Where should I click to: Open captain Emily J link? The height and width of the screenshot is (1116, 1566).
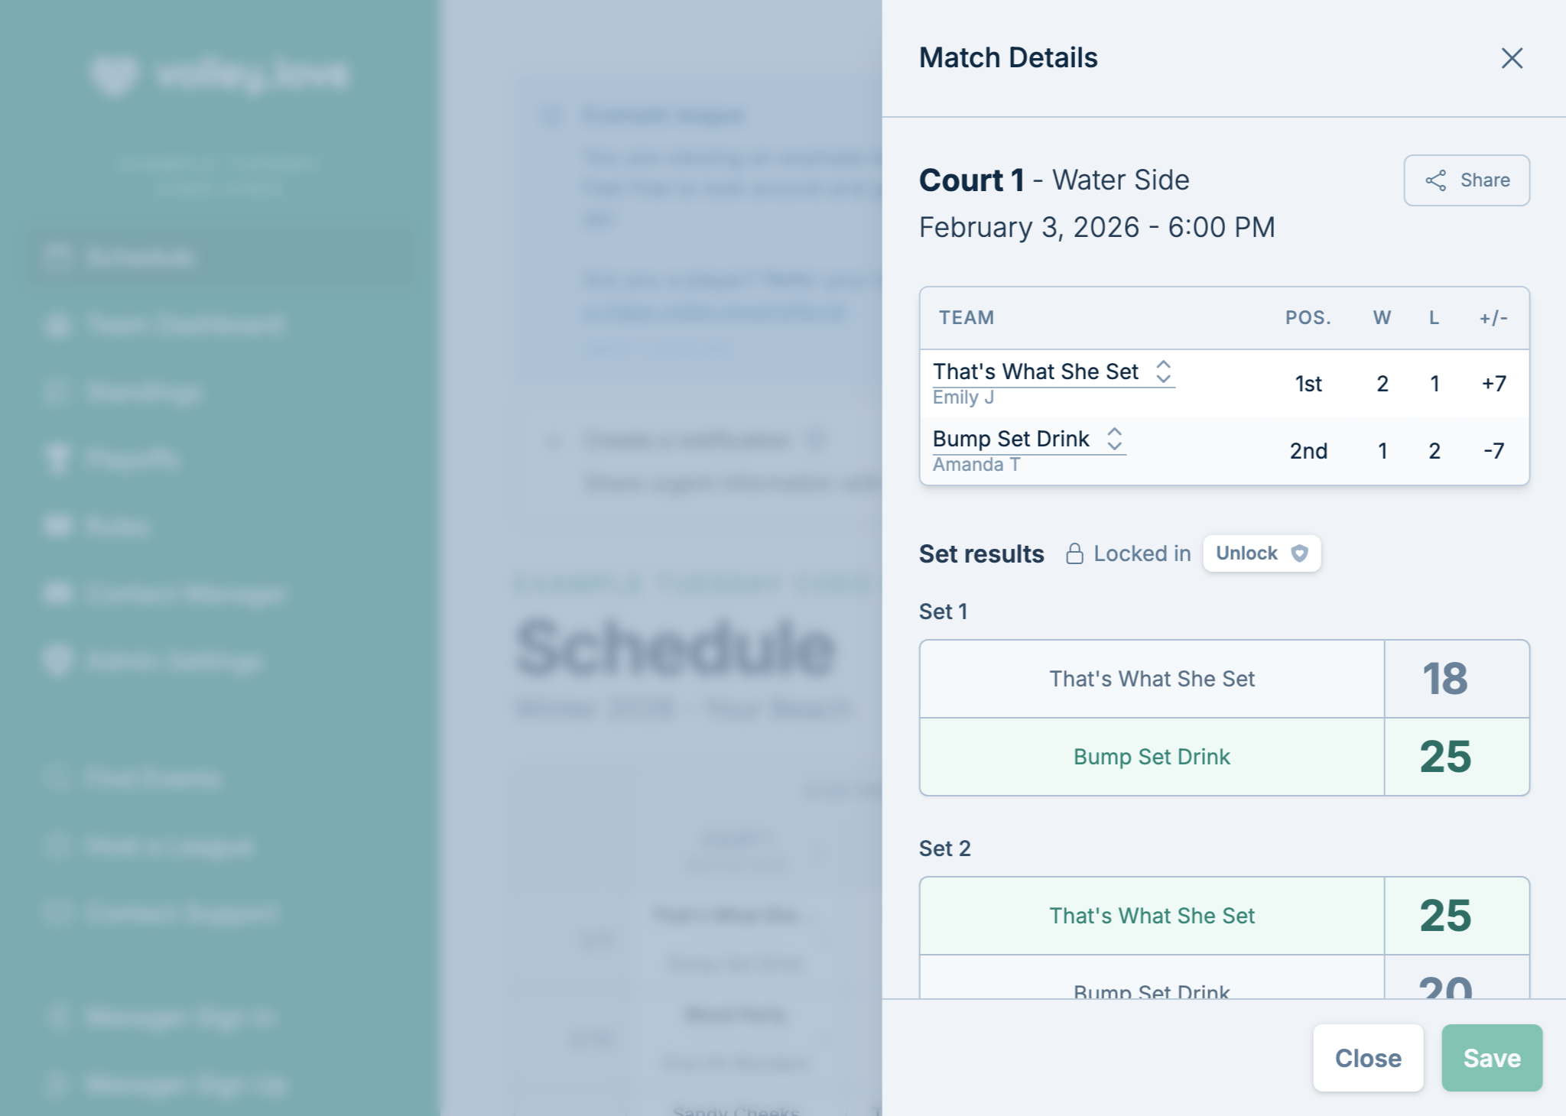pyautogui.click(x=963, y=397)
